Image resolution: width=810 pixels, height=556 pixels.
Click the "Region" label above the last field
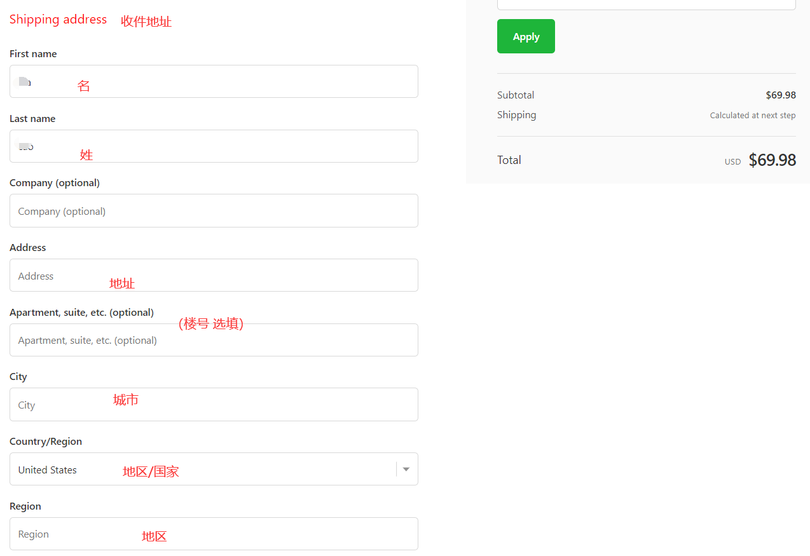click(25, 506)
